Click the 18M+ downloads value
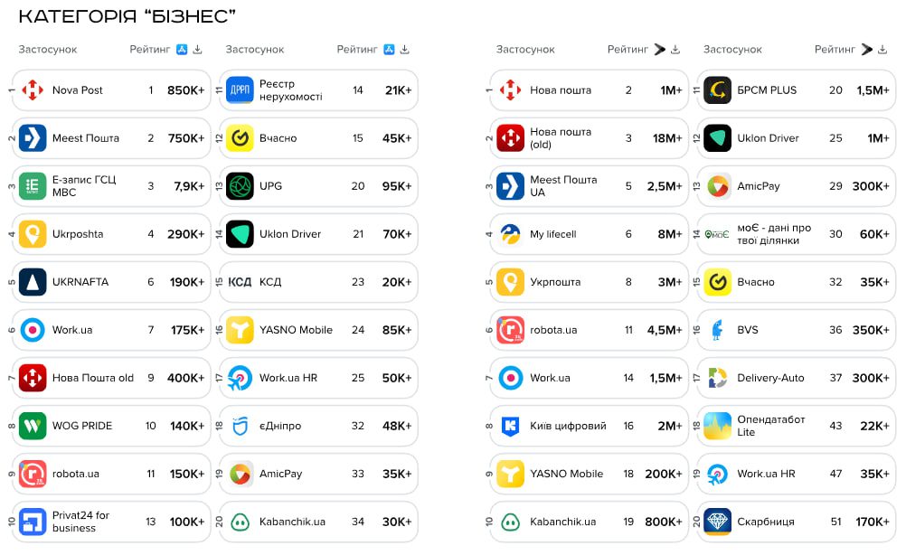 point(667,138)
